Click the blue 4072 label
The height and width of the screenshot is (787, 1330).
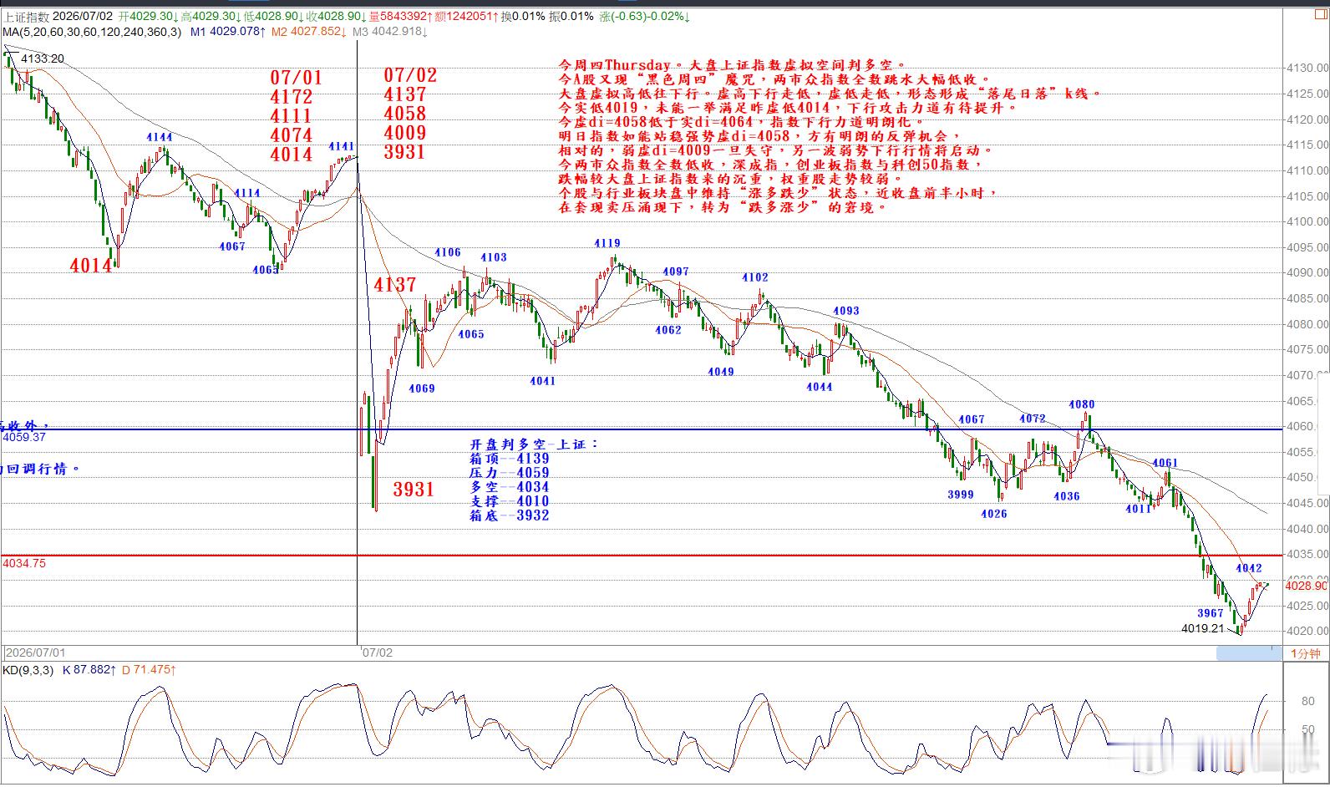(x=1033, y=419)
